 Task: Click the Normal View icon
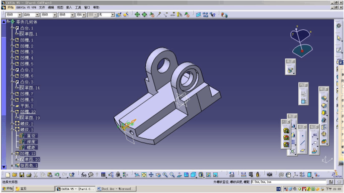click(x=179, y=174)
